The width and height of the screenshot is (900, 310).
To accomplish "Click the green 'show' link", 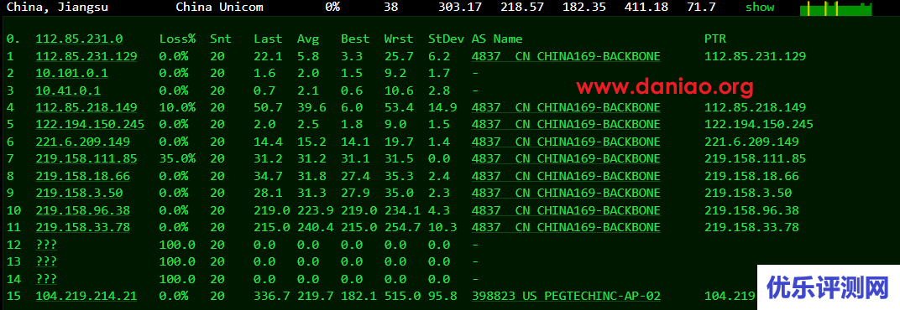I will point(759,8).
